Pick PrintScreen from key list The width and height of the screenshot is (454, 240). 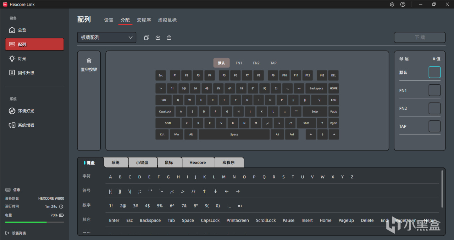pyautogui.click(x=238, y=220)
